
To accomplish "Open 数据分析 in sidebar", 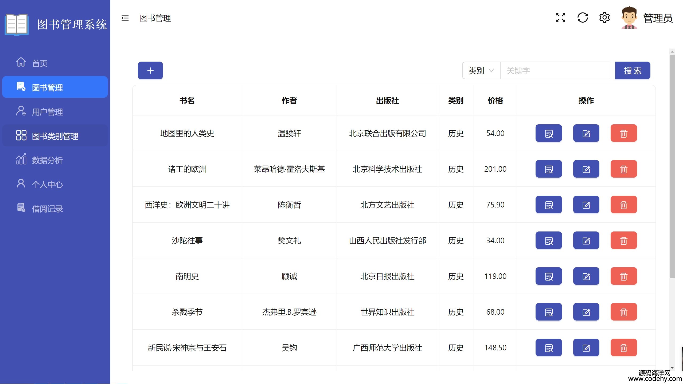I will click(55, 160).
